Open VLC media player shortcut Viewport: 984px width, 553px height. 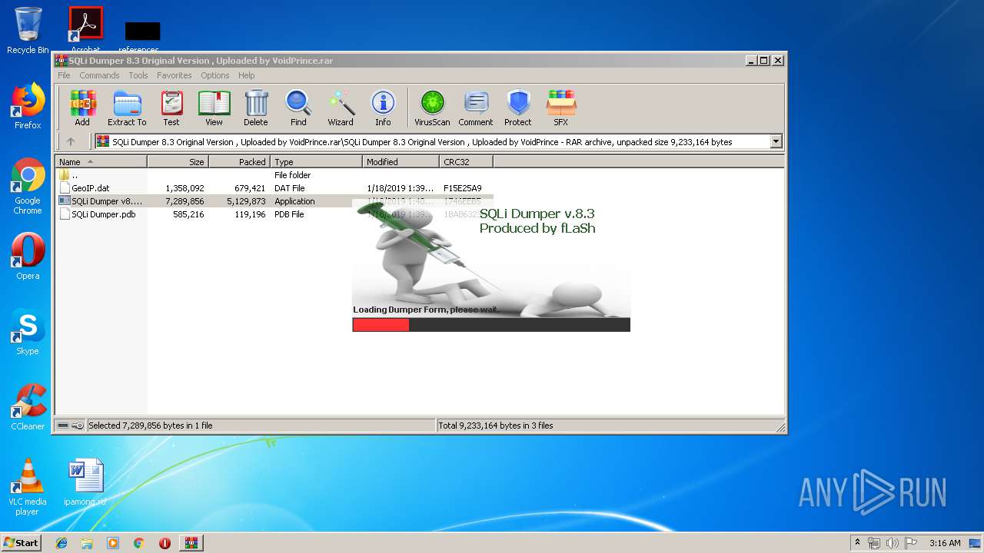(28, 487)
